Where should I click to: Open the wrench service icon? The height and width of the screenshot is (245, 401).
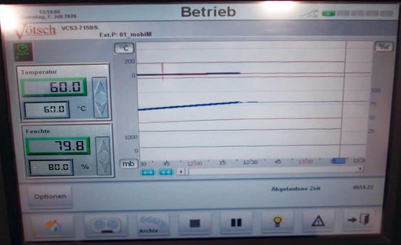[309, 13]
